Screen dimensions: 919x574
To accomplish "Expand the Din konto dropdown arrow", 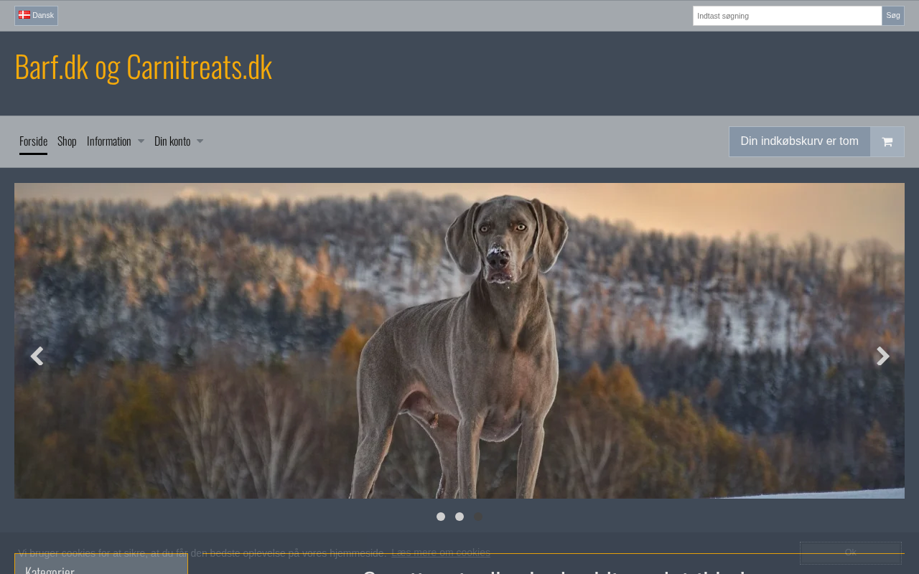I will click(200, 141).
